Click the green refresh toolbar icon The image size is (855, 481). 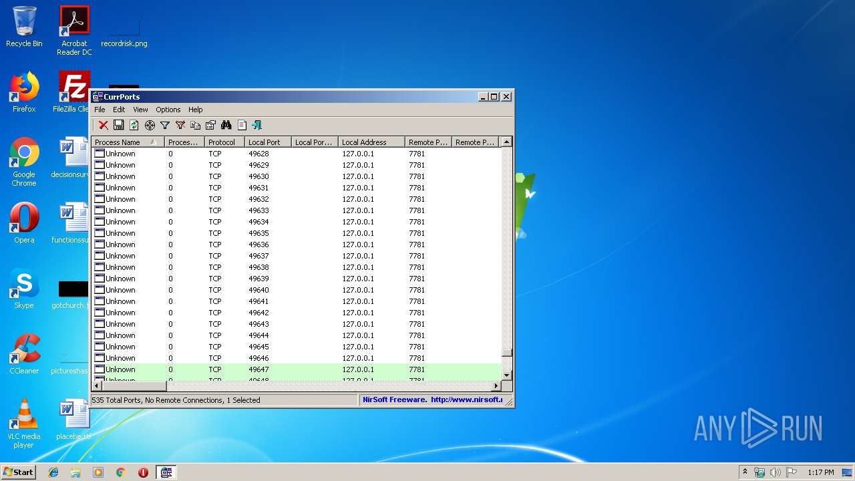(x=134, y=125)
